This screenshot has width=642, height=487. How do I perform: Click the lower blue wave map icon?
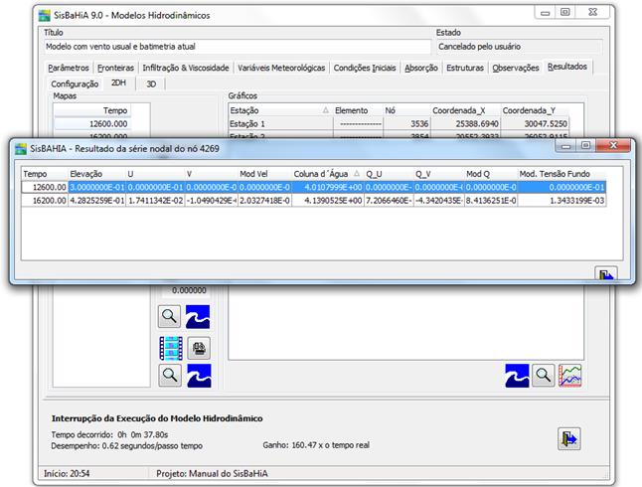(x=199, y=376)
